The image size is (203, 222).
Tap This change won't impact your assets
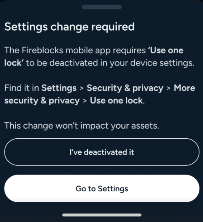pos(82,126)
